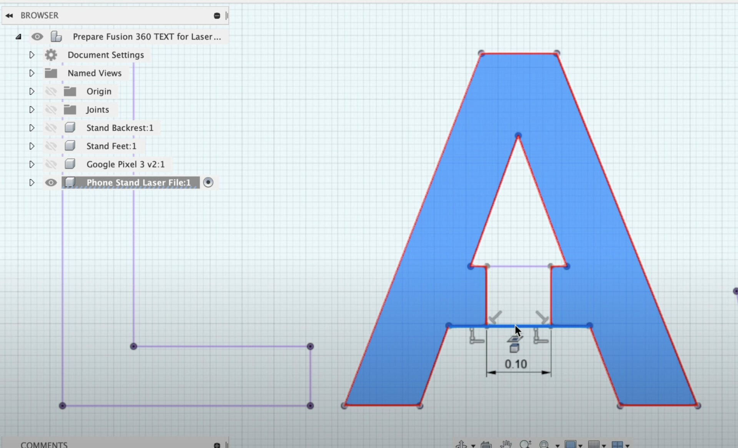Click the Fit view icon
The height and width of the screenshot is (448, 738).
coord(545,444)
